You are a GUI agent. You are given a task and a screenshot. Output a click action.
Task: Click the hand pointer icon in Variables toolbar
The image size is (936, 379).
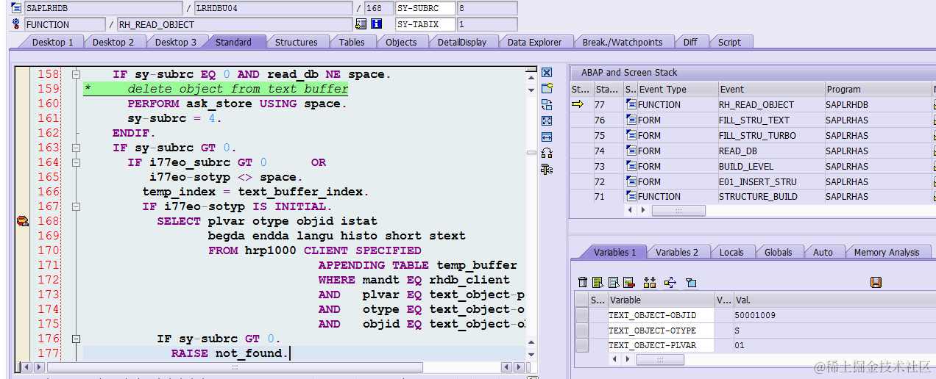click(x=670, y=282)
